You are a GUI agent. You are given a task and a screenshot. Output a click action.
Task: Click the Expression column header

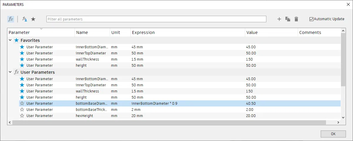click(143, 32)
